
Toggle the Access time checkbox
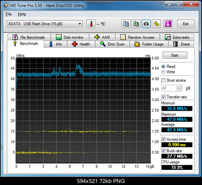click(163, 139)
